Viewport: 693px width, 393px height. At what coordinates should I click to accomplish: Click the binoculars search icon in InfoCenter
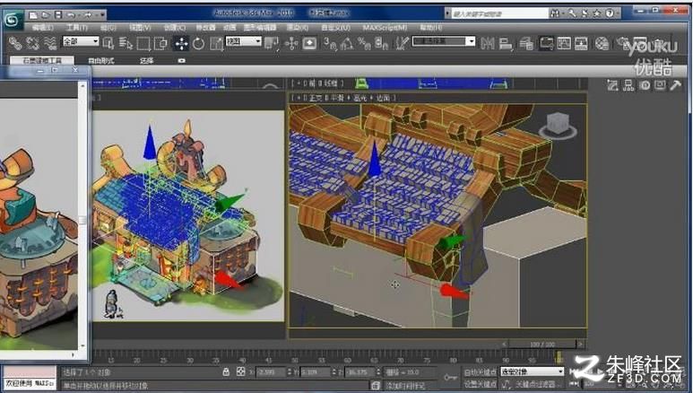click(555, 13)
